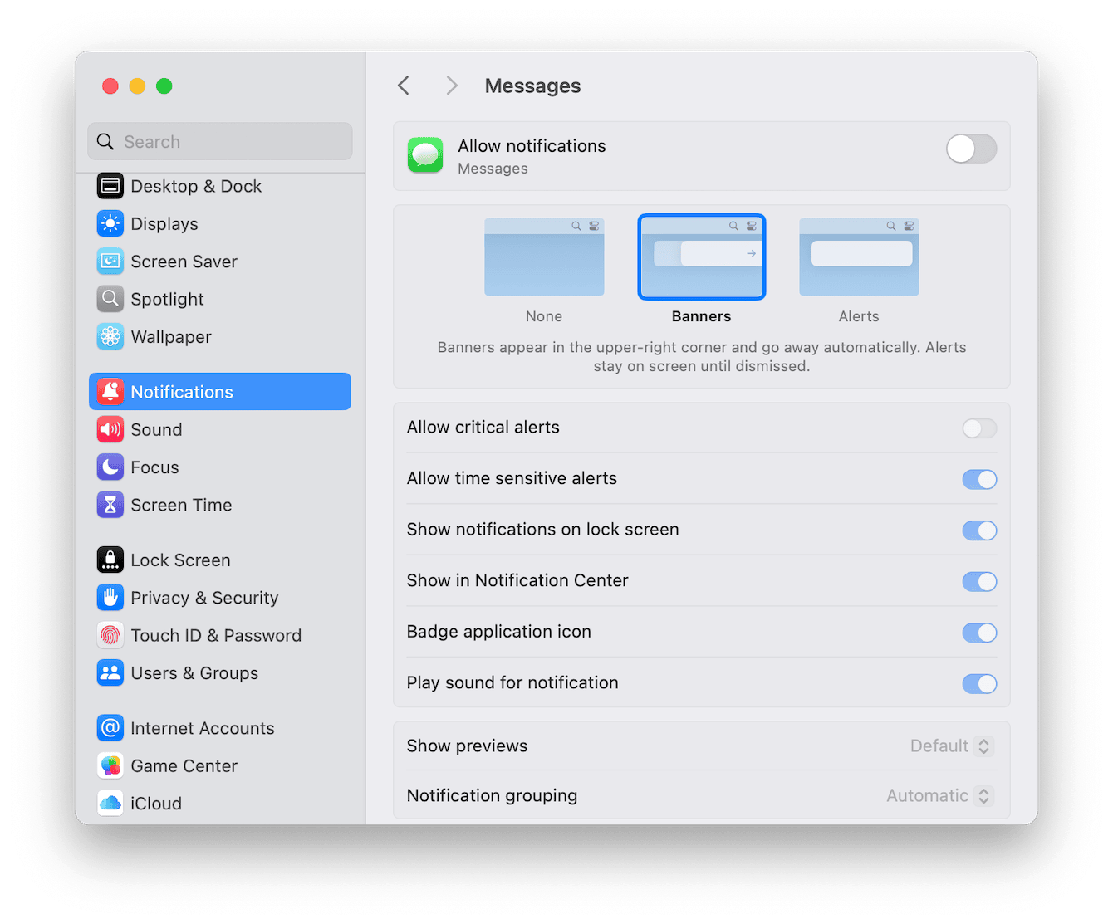This screenshot has height=924, width=1113.
Task: Open Focus label in sidebar
Action: click(154, 467)
